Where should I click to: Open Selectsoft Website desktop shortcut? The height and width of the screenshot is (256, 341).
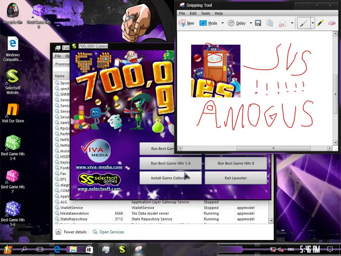(x=13, y=82)
